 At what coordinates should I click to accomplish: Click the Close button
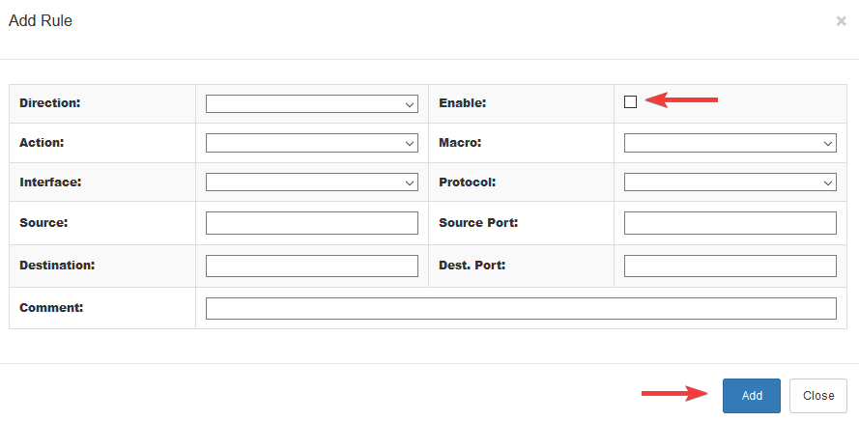pyautogui.click(x=818, y=395)
